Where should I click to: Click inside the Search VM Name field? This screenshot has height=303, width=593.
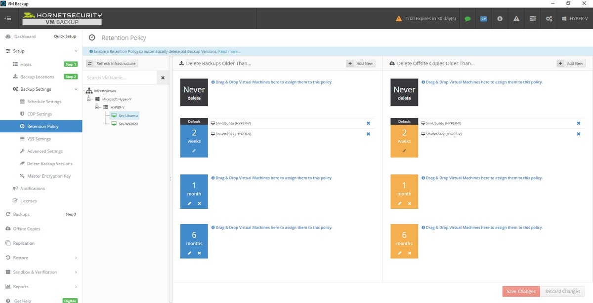tap(114, 77)
